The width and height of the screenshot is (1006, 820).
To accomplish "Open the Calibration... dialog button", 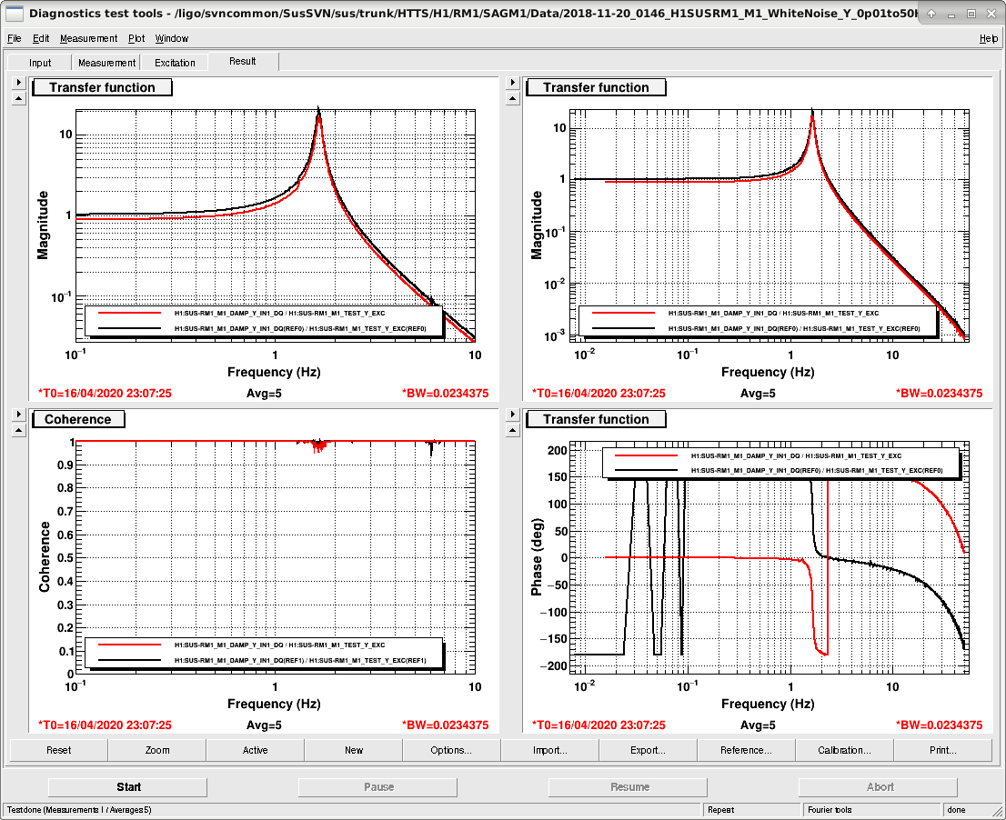I will pyautogui.click(x=844, y=750).
